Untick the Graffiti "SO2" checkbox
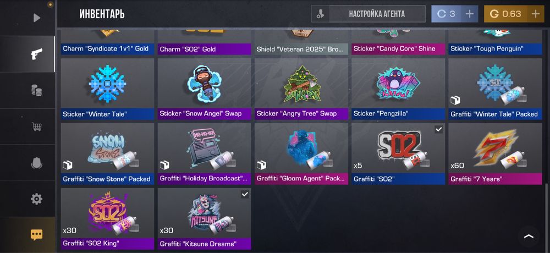Image resolution: width=550 pixels, height=253 pixels. click(x=438, y=129)
